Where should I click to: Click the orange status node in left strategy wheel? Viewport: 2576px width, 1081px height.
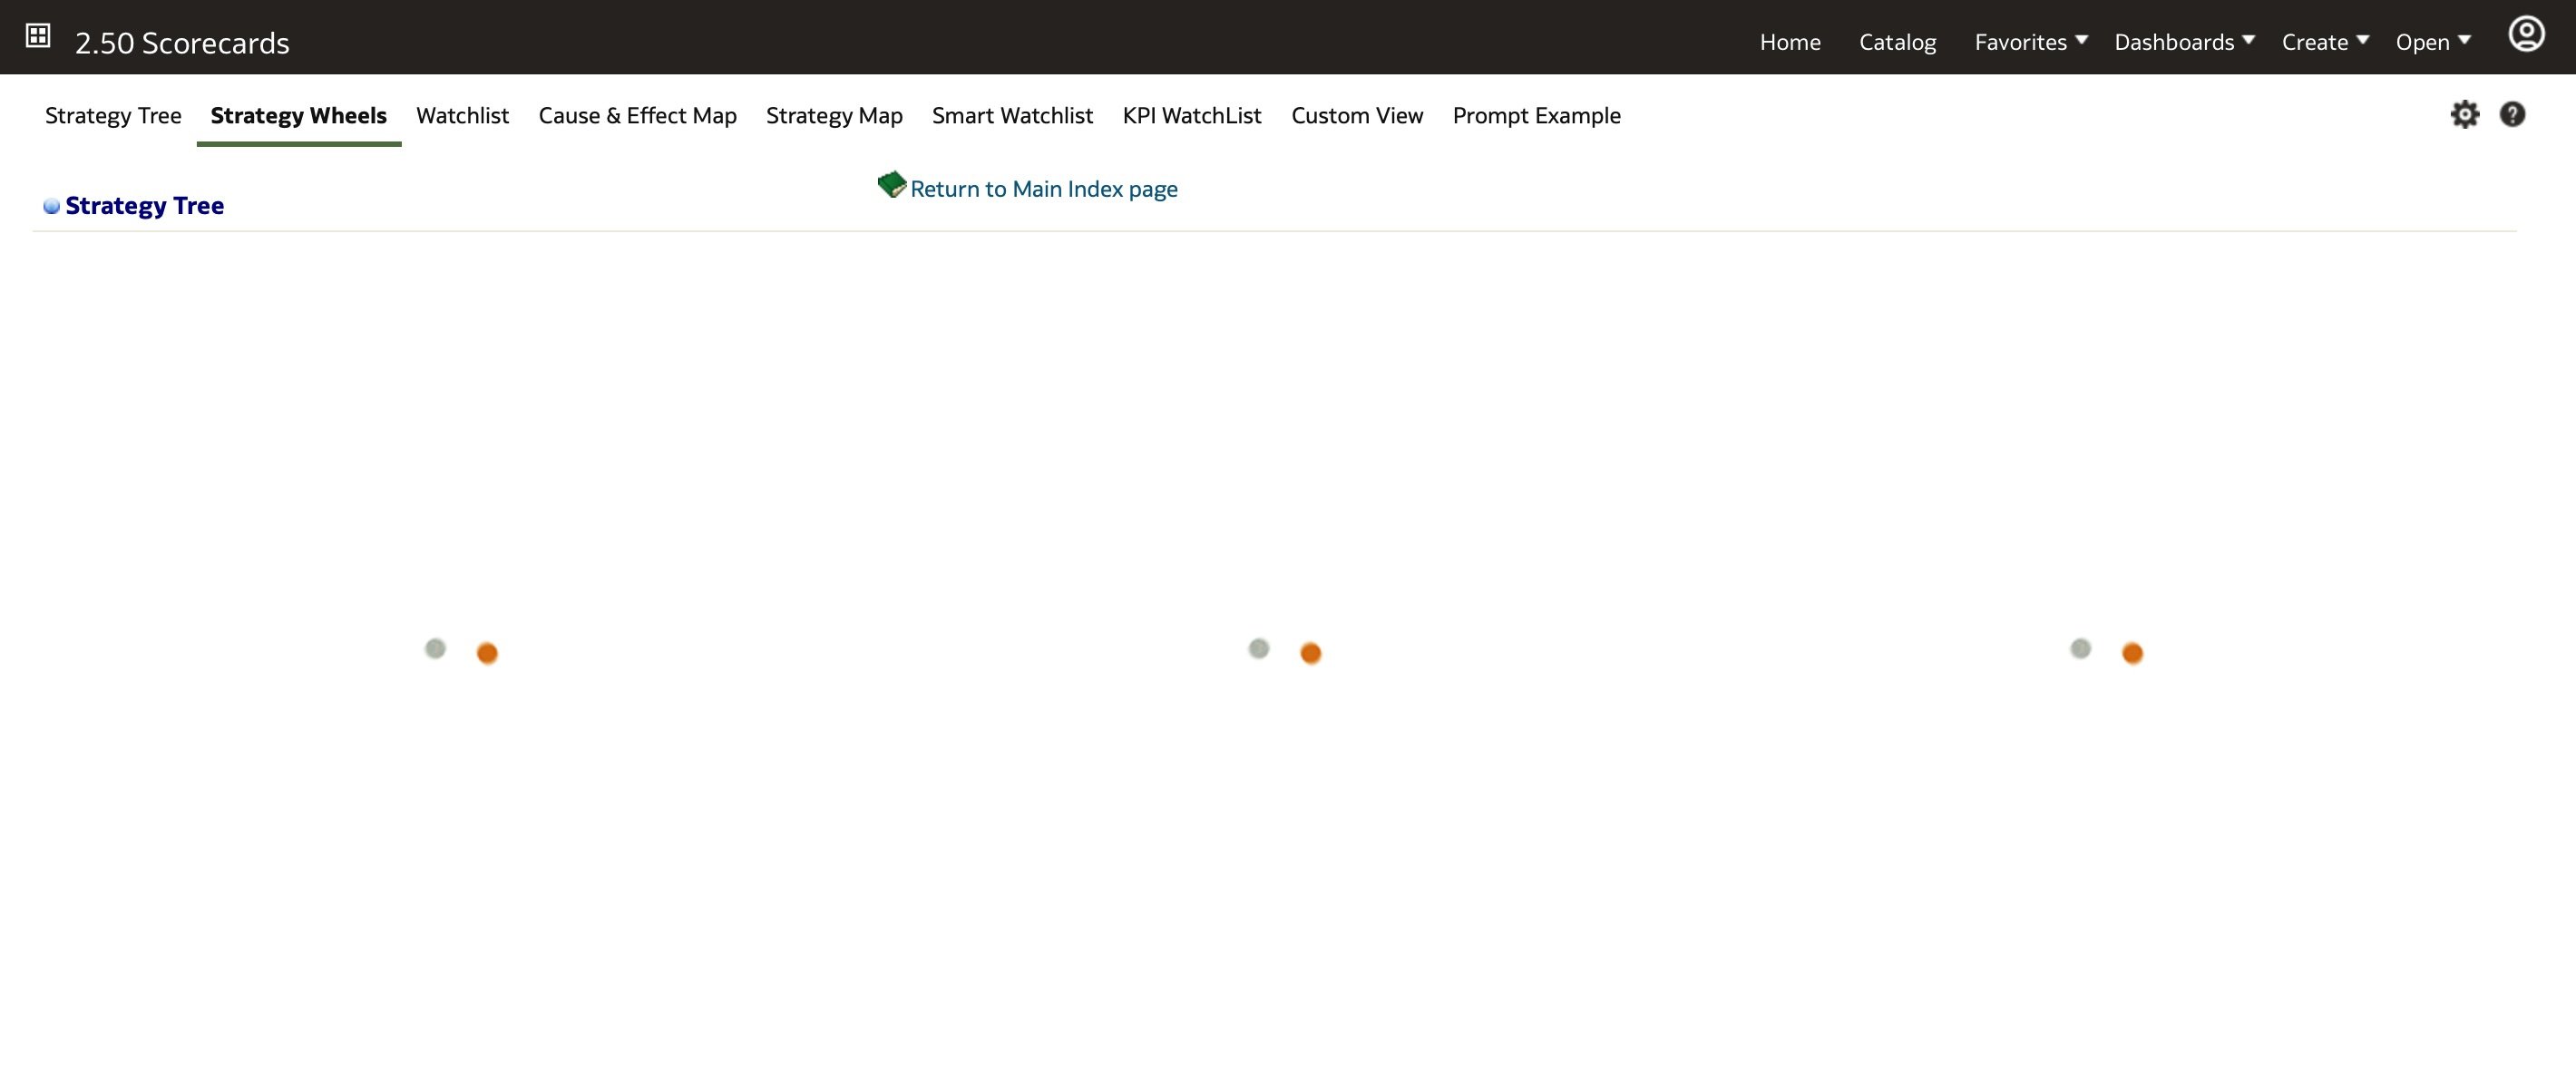(x=487, y=653)
